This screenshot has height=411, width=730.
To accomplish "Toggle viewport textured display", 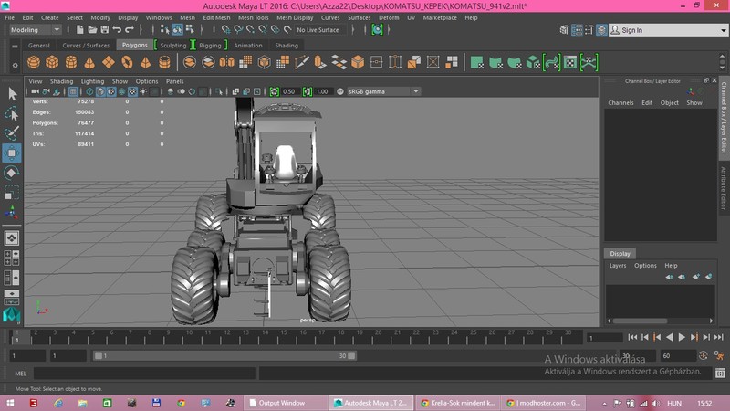I will click(x=132, y=91).
